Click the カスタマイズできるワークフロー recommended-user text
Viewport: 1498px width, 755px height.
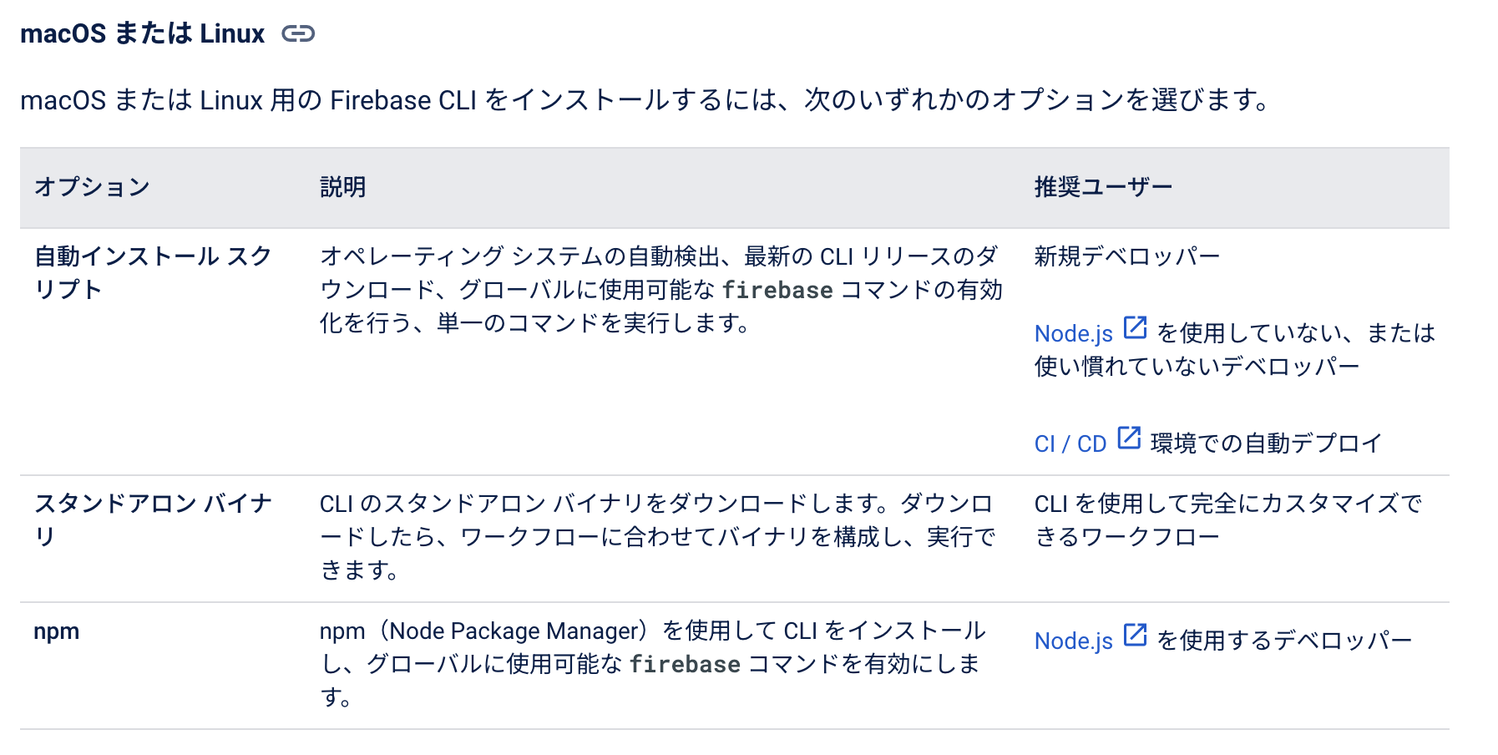[x=1228, y=519]
